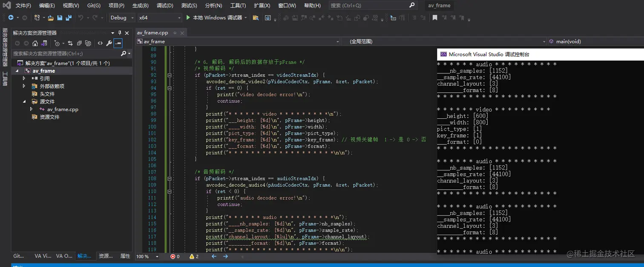The width and height of the screenshot is (644, 267).
Task: Open the 文件(F) menu
Action: coord(23,6)
